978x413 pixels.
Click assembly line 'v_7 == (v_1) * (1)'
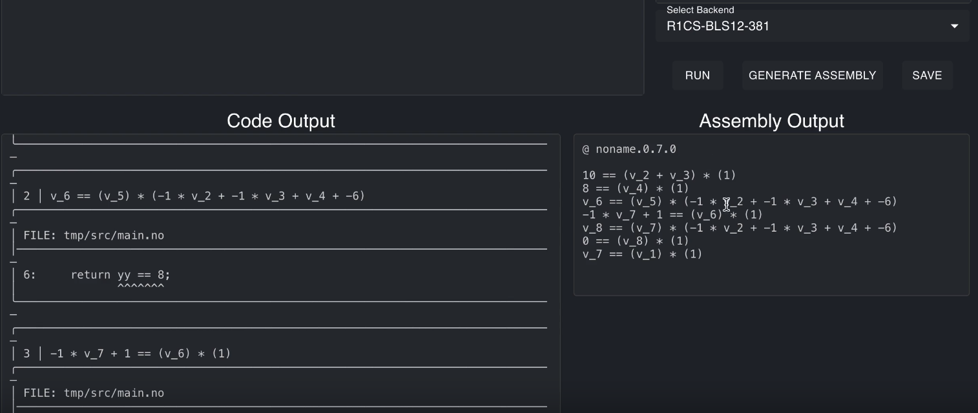642,254
